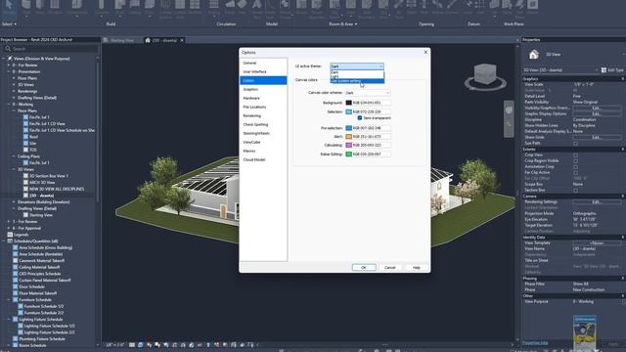Select the Mullion tool in the ribbon
The height and width of the screenshot is (352, 626).
tap(195, 7)
